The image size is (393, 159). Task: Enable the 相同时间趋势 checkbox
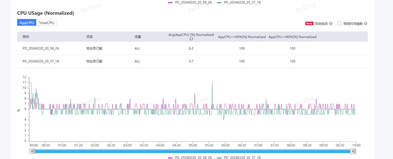339,24
